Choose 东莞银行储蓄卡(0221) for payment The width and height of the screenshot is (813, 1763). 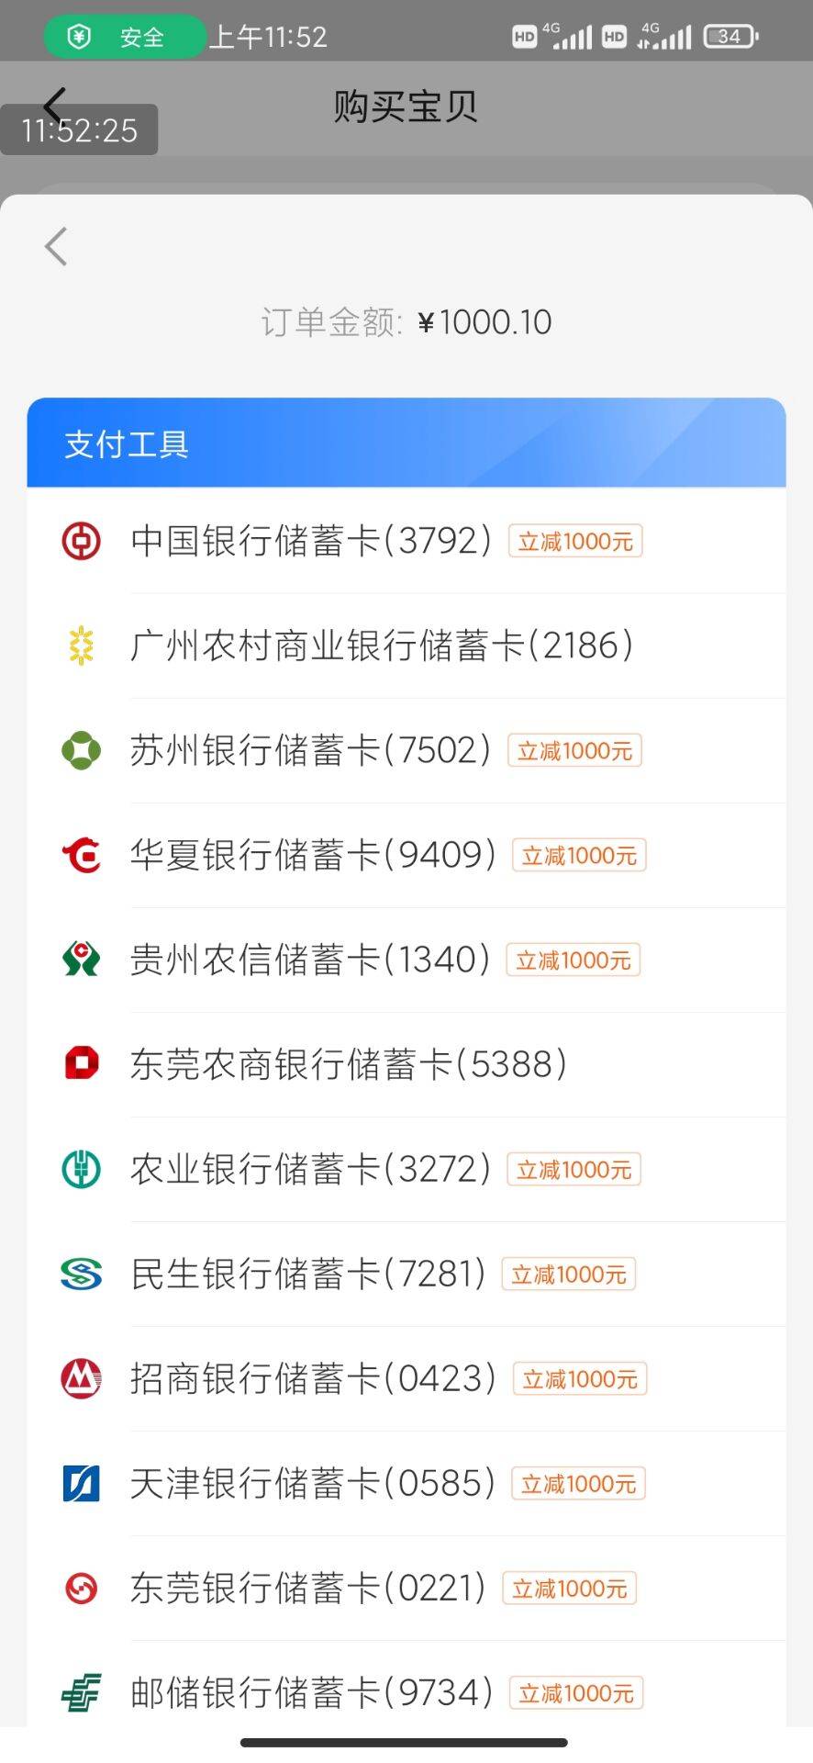(308, 1588)
